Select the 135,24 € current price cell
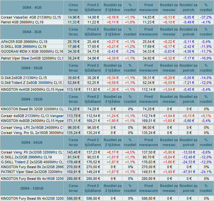This screenshot has height=201, width=214. coord(73,133)
